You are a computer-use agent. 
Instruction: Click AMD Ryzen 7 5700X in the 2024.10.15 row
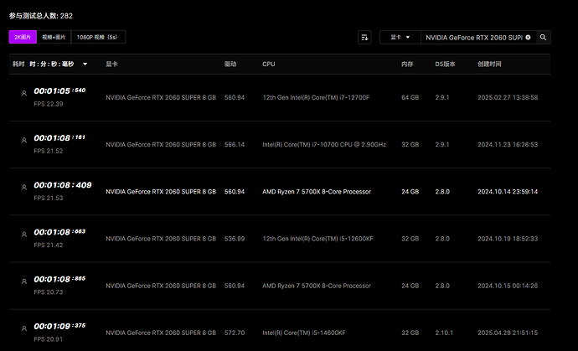pos(317,286)
